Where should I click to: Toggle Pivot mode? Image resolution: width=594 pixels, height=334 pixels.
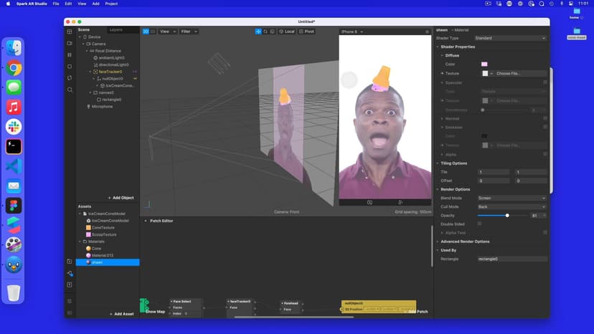306,32
